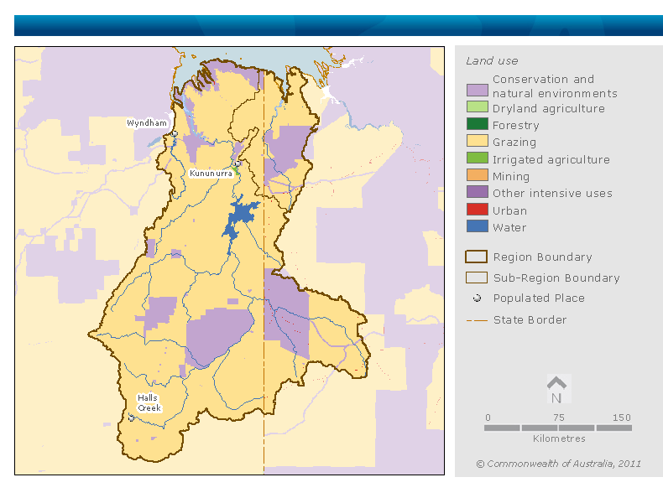Click the Forestry legend label

[x=516, y=126]
